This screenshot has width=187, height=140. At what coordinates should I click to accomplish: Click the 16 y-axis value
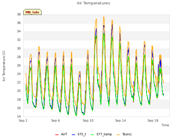click(19, 108)
